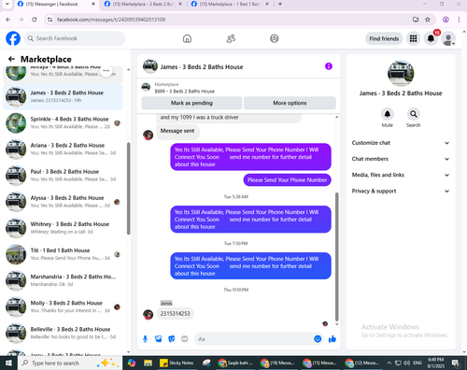
Task: Expand the Privacy & support section
Action: [x=401, y=191]
